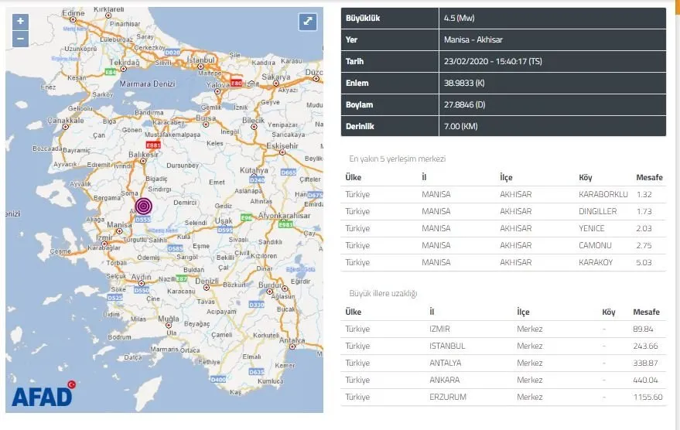Select the Yer row showing Manisa - Akhisar

click(503, 40)
